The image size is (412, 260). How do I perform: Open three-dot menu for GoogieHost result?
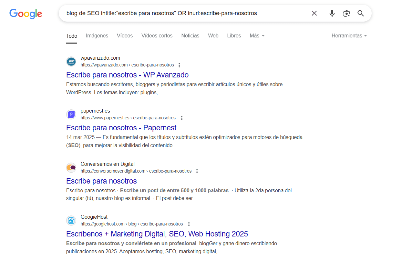point(189,224)
